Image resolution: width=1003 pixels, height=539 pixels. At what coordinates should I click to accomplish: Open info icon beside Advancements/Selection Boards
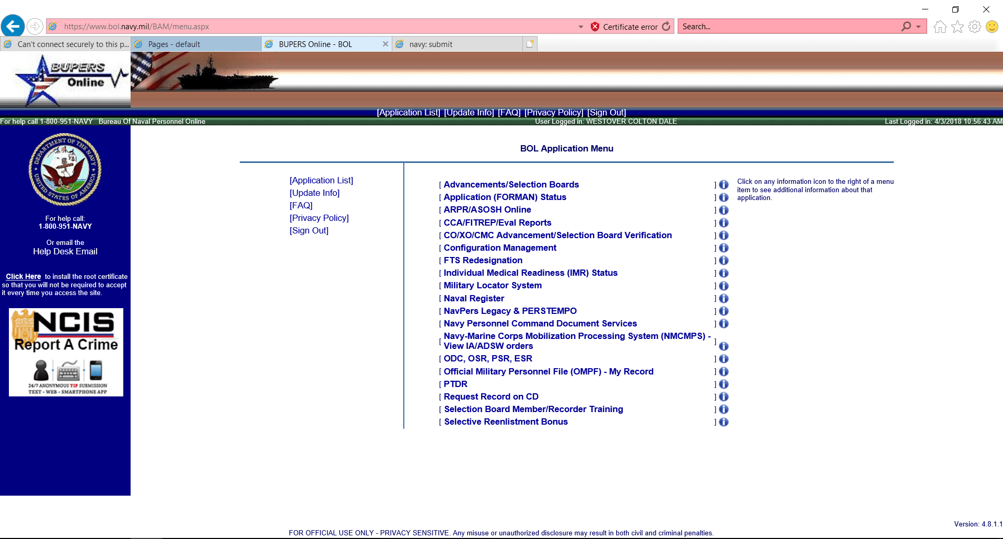(724, 185)
